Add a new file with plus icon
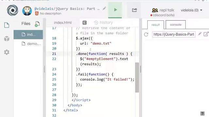 [x=37, y=24]
